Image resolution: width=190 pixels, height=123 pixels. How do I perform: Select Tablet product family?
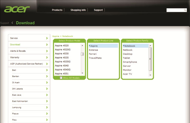(x=126, y=58)
